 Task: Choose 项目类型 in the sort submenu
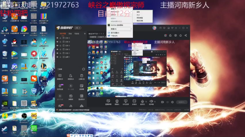click(142, 18)
